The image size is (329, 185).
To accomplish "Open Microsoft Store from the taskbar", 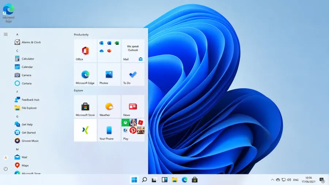I will [194, 180].
